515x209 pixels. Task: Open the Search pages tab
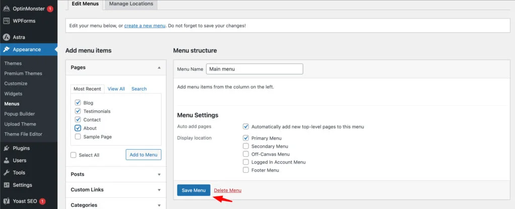[x=139, y=89]
